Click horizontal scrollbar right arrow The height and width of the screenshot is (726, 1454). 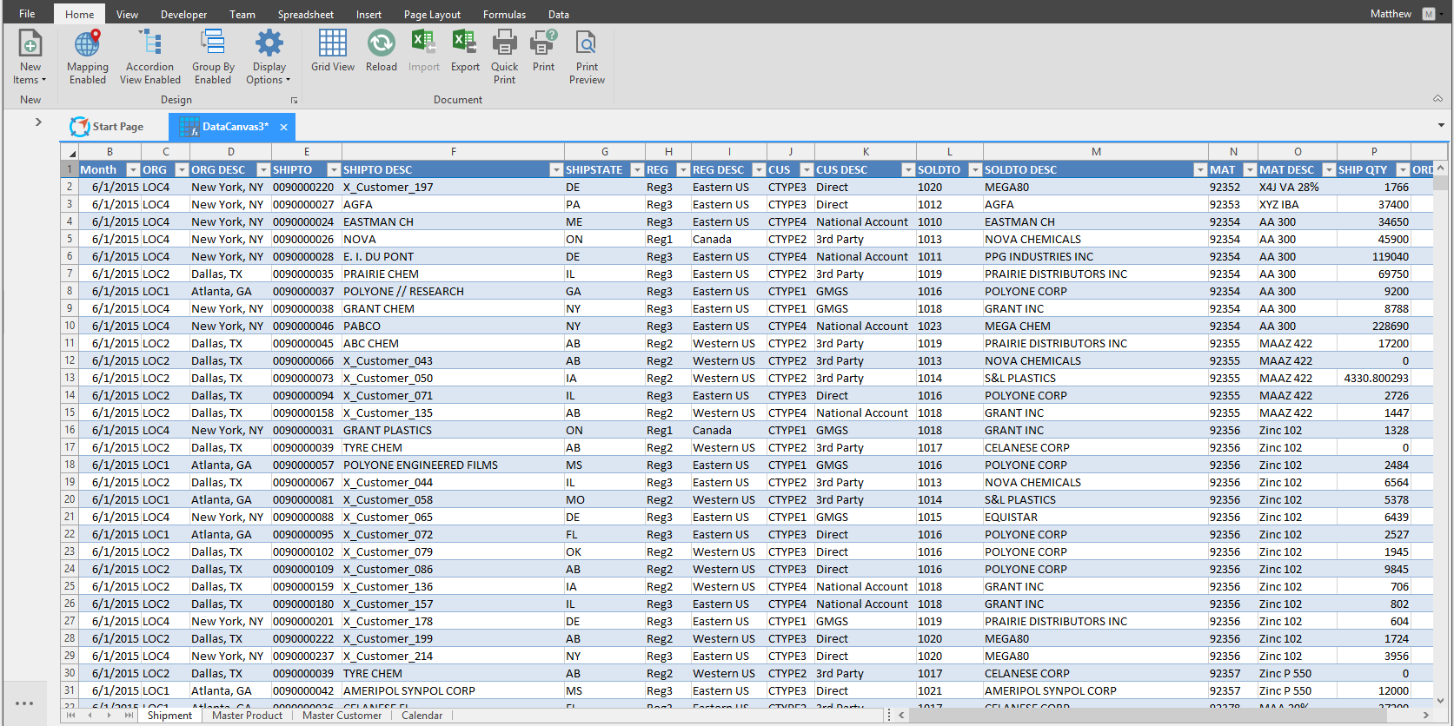(1425, 716)
